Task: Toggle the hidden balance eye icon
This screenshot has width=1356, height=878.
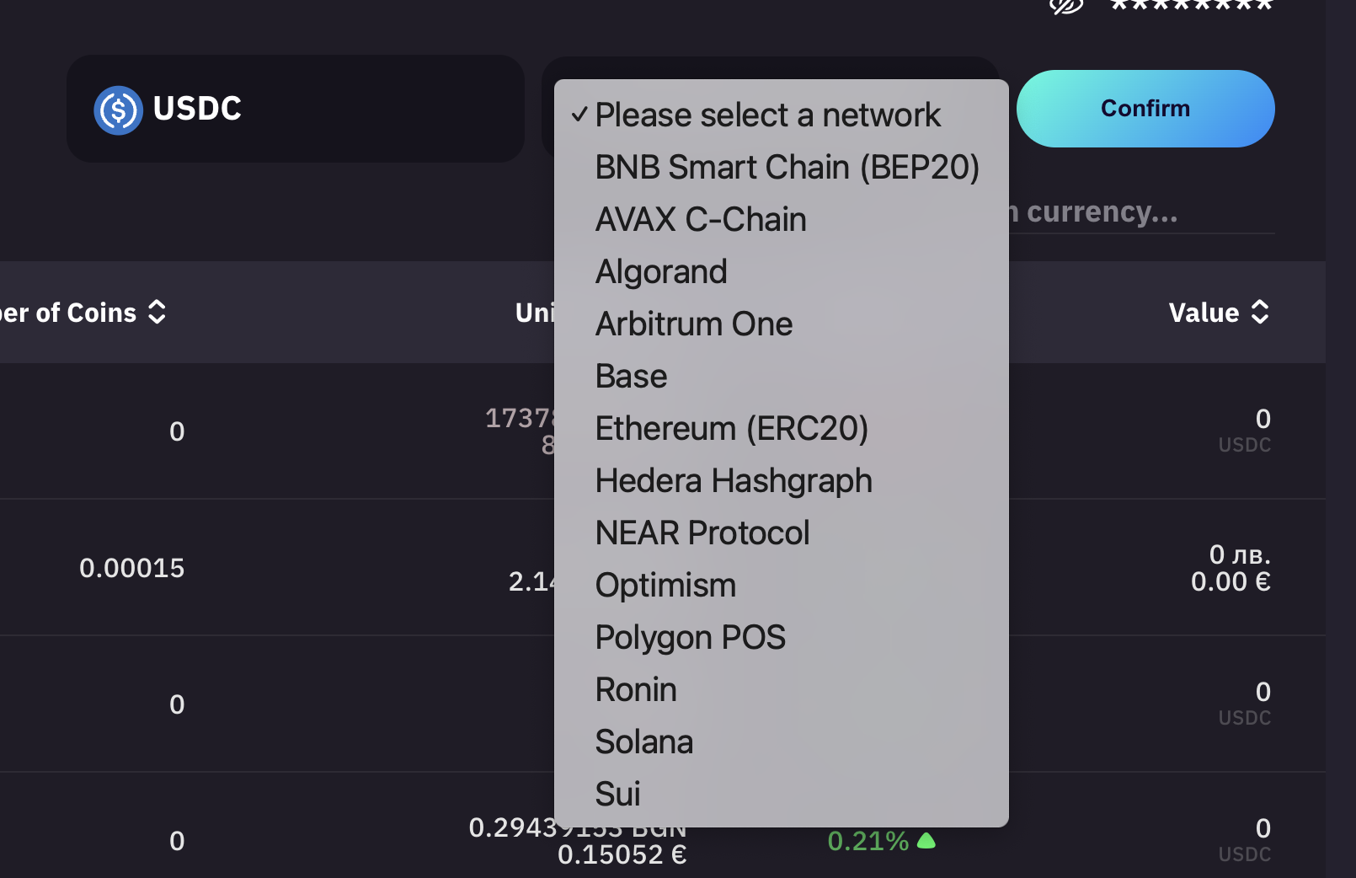Action: [x=1065, y=6]
